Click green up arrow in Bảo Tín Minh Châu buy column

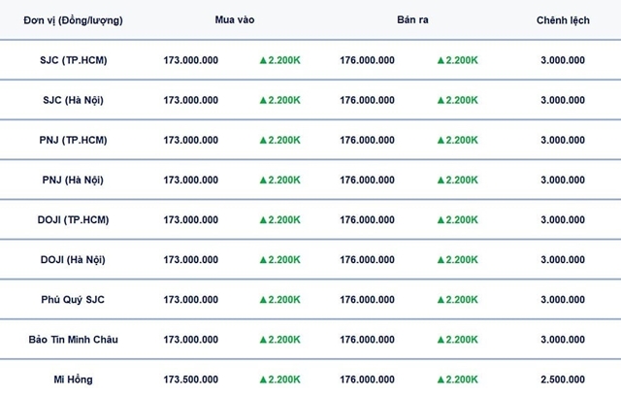tap(263, 339)
